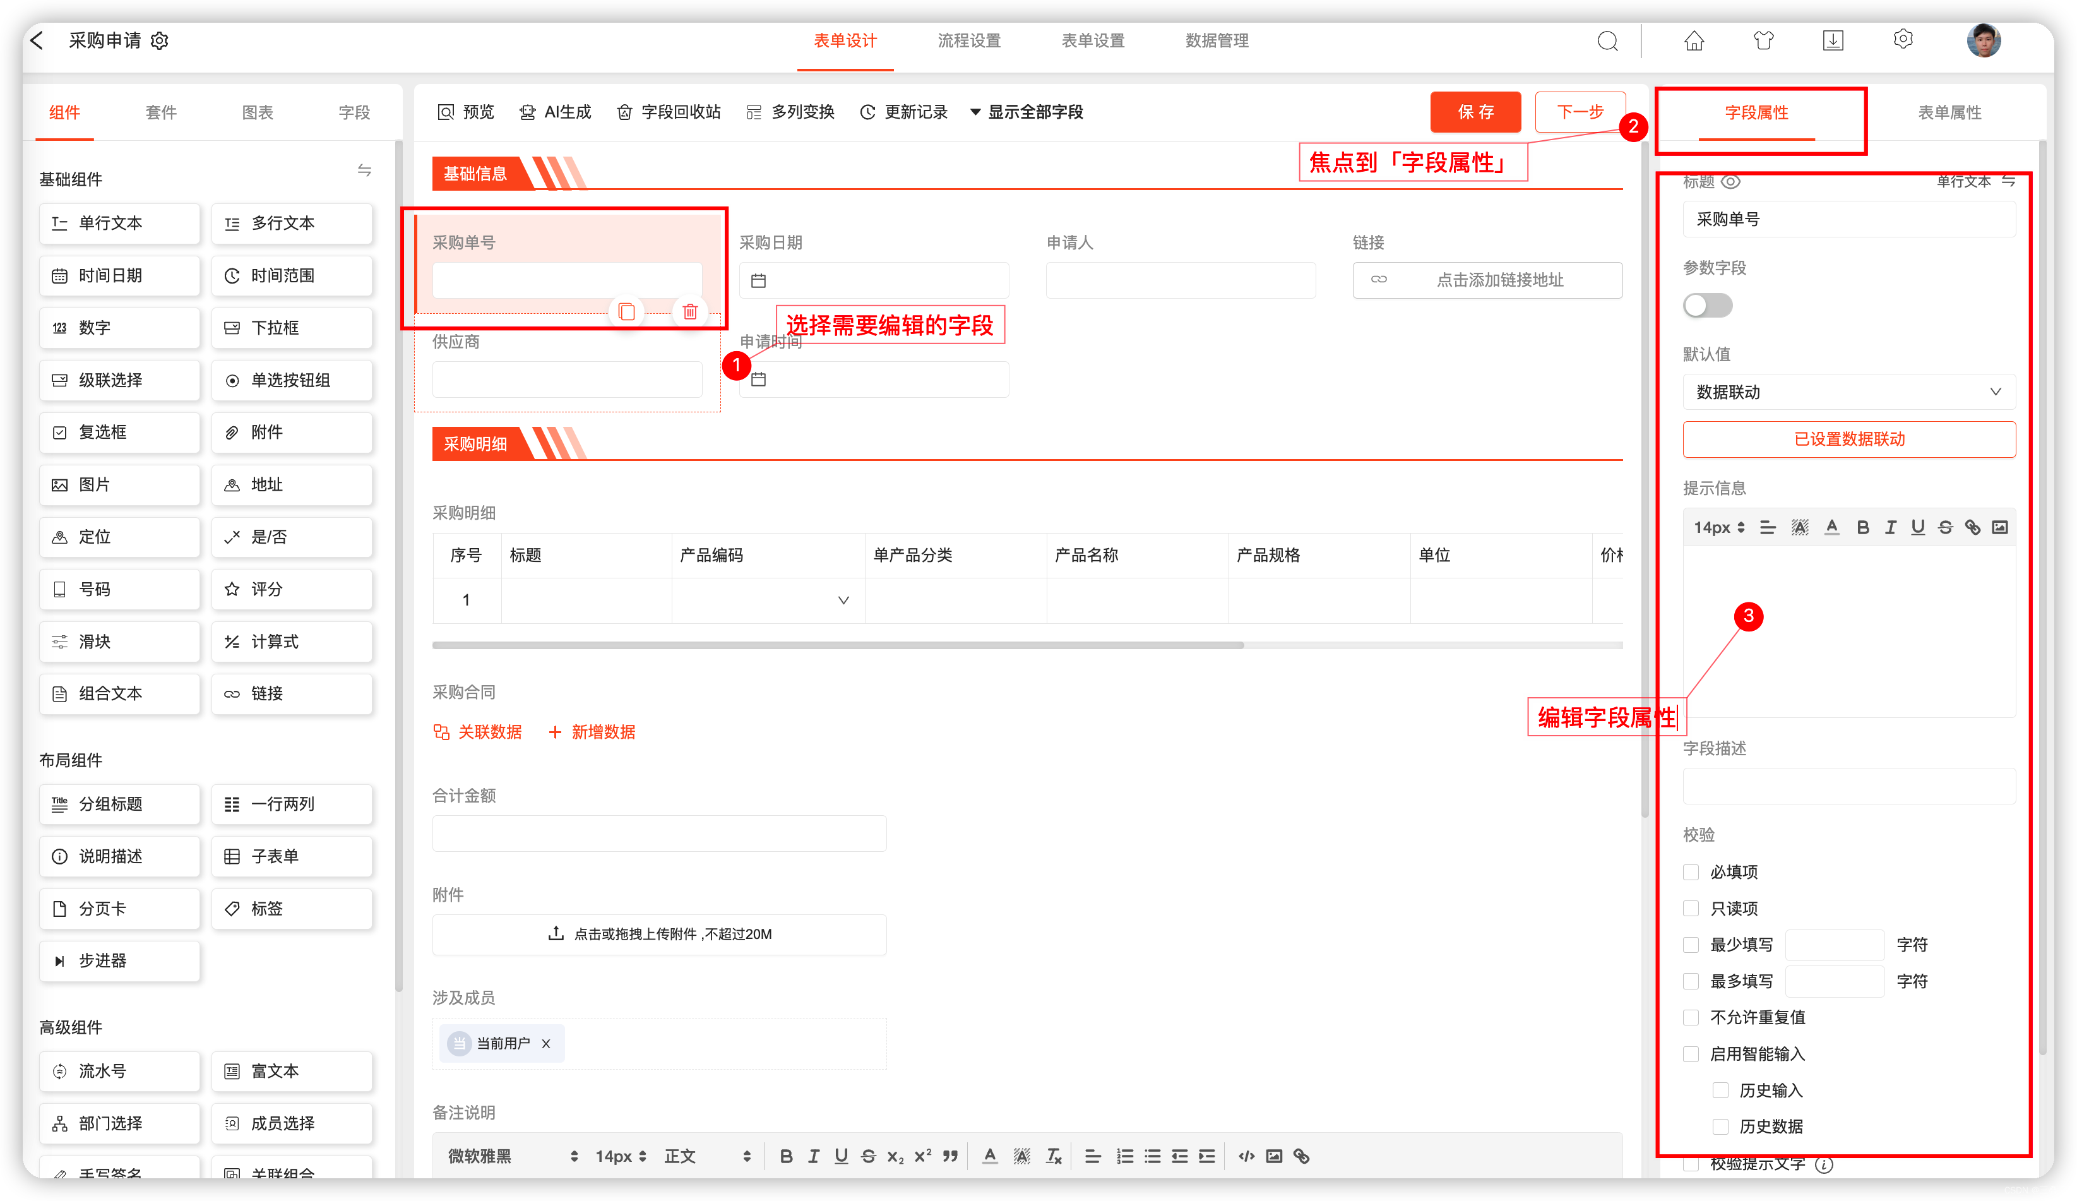2077x1201 pixels.
Task: Open the 默认值 数据联动 dropdown
Action: click(x=1848, y=392)
